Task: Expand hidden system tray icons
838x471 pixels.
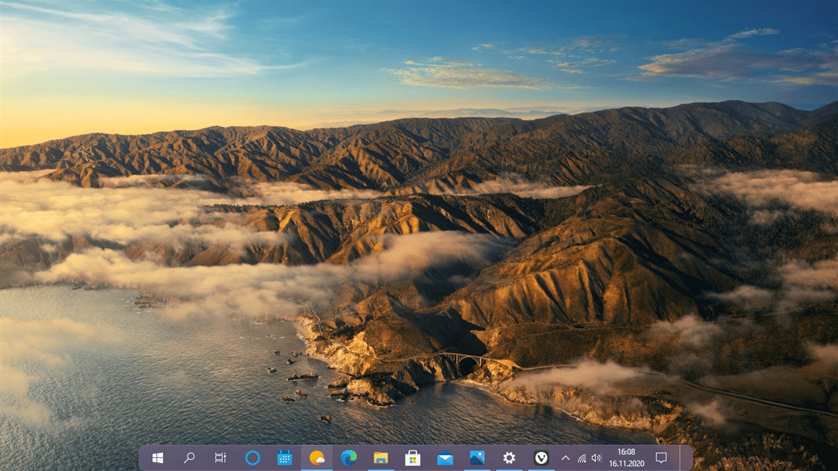Action: tap(565, 457)
